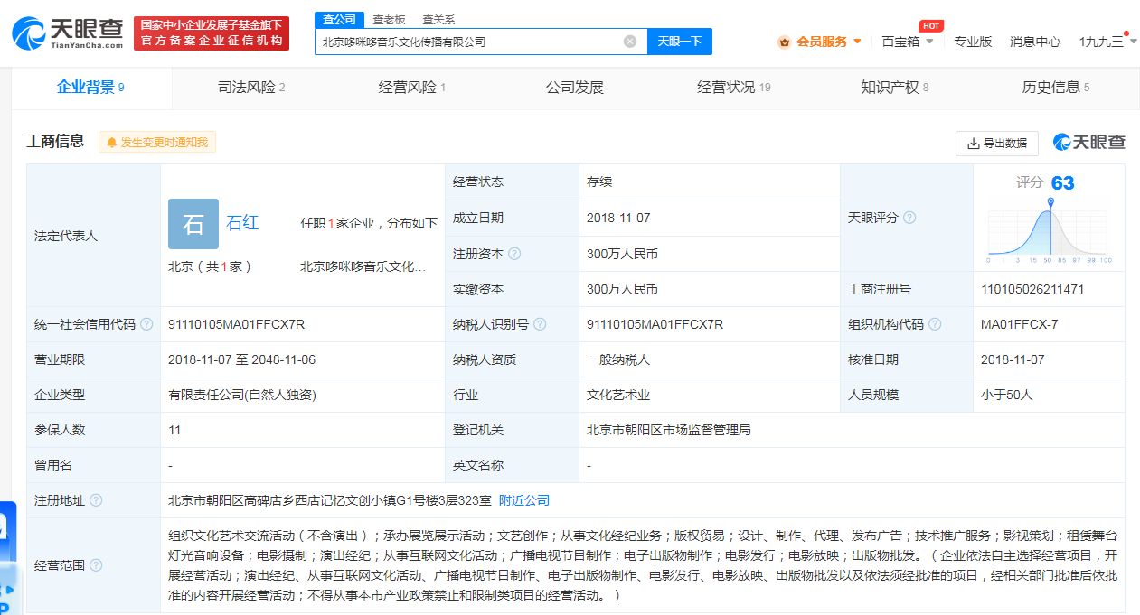The image size is (1140, 615).
Task: Click the 人员规模 value 小于50人
Action: point(1007,395)
